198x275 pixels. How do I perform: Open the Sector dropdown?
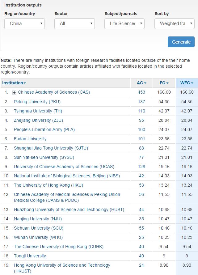74,23
